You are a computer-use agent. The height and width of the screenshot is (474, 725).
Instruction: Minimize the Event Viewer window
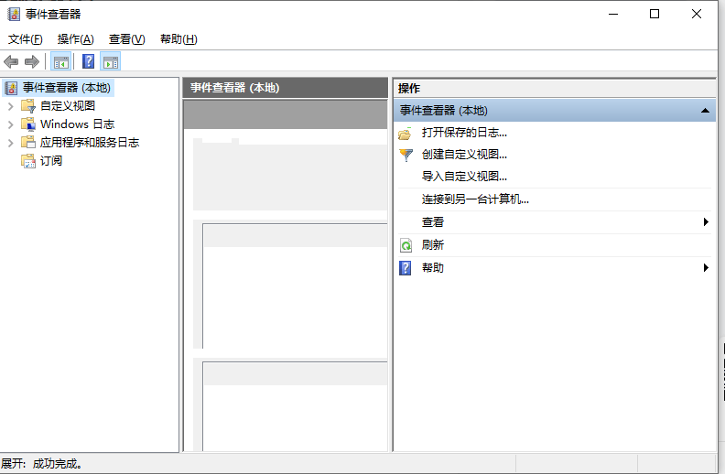coord(613,15)
